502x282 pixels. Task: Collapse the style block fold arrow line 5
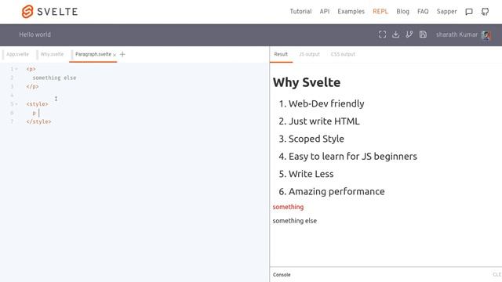[x=16, y=104]
